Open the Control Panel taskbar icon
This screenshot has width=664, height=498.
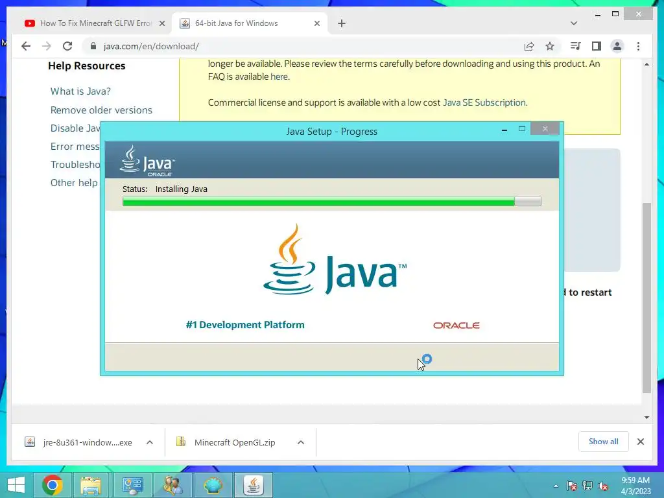pyautogui.click(x=132, y=485)
